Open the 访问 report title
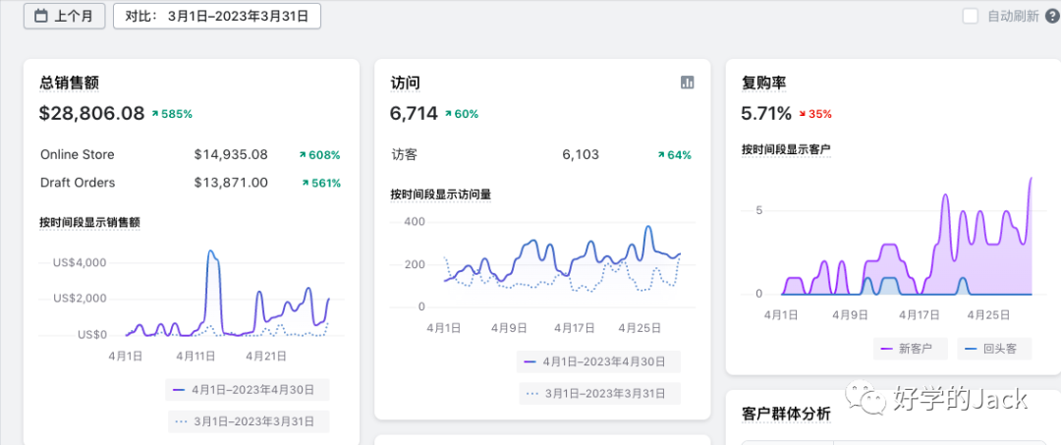Image resolution: width=1061 pixels, height=445 pixels. click(x=406, y=83)
